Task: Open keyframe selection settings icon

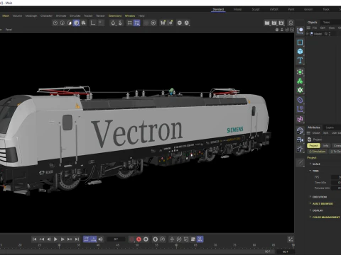Action: click(x=146, y=239)
